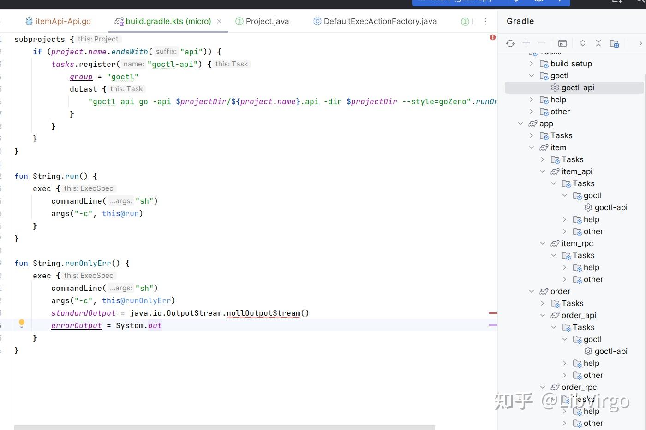
Task: Click the underlined 'group' property in the code
Action: coord(81,77)
